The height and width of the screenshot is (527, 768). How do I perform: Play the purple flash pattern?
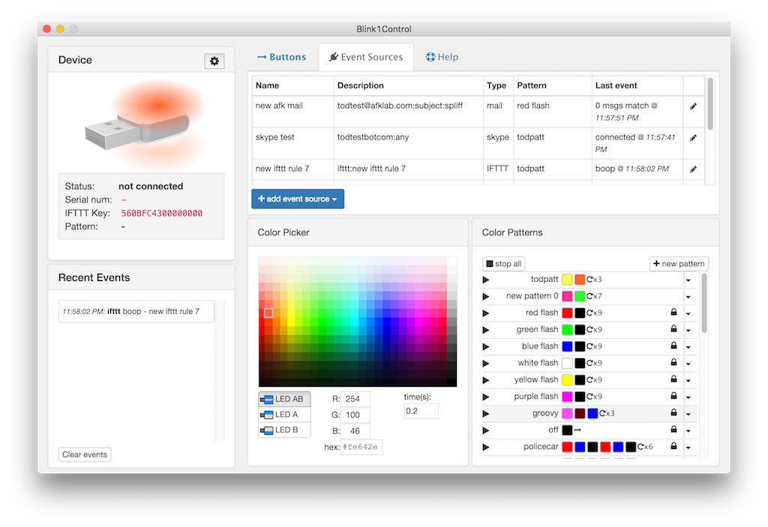click(486, 397)
